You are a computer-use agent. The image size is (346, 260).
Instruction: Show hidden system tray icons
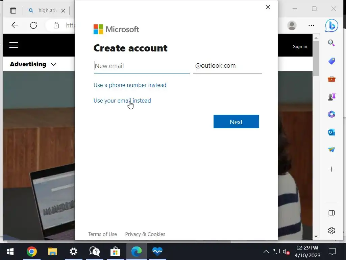click(x=266, y=252)
